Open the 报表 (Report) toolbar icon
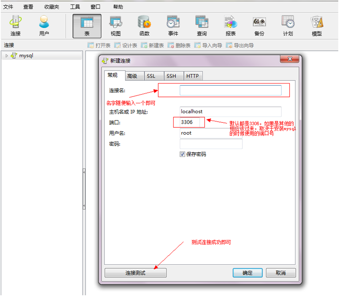Screen dimensions: 339x296 pyautogui.click(x=231, y=26)
